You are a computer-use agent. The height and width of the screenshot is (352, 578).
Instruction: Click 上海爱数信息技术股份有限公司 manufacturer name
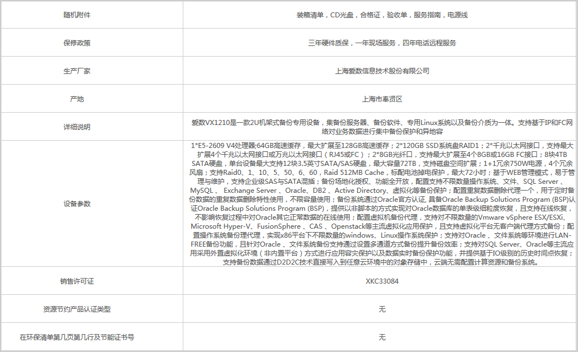[382, 71]
